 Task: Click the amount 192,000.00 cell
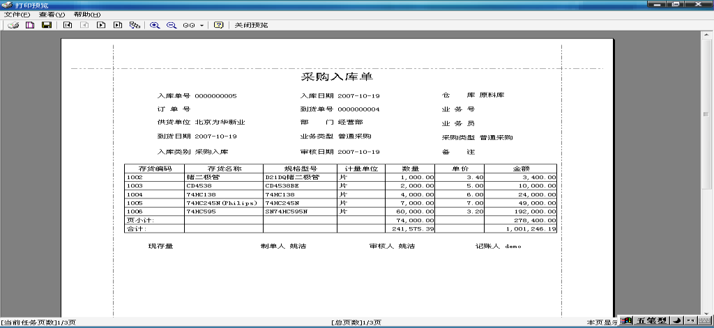(x=521, y=212)
